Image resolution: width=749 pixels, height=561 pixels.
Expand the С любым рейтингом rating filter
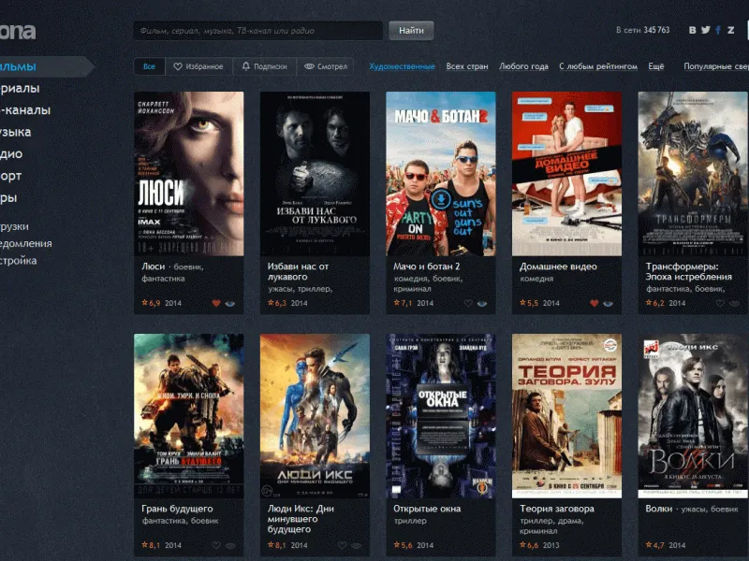pos(597,67)
